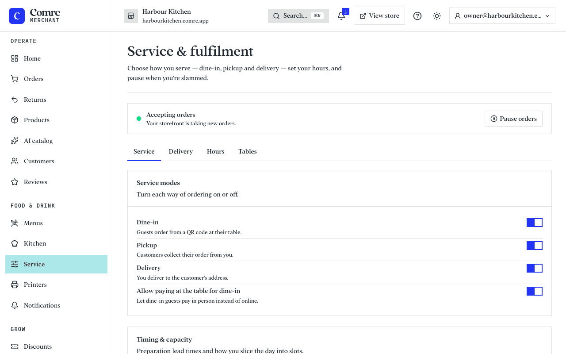Click the Comrc Merchant logo icon
566x354 pixels.
(17, 16)
